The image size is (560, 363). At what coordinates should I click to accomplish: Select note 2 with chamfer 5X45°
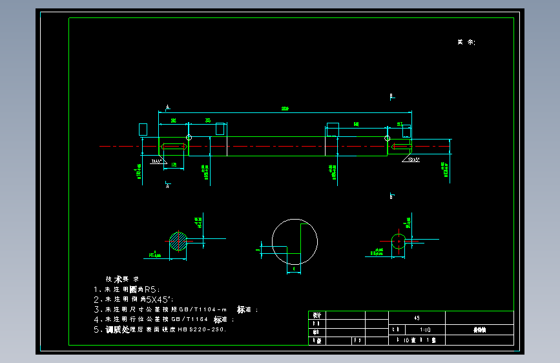click(x=133, y=300)
